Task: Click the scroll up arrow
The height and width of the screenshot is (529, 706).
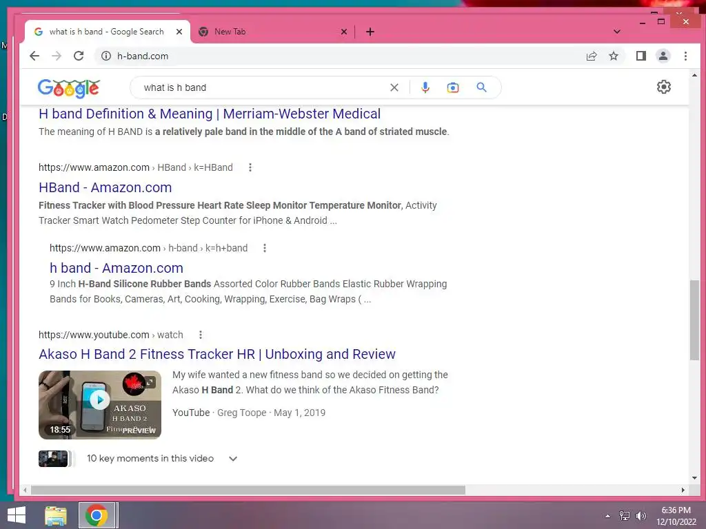Action: click(694, 75)
